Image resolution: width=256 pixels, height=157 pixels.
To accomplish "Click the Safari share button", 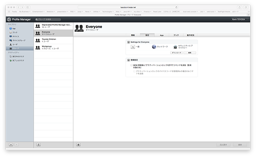I will (x=240, y=7).
